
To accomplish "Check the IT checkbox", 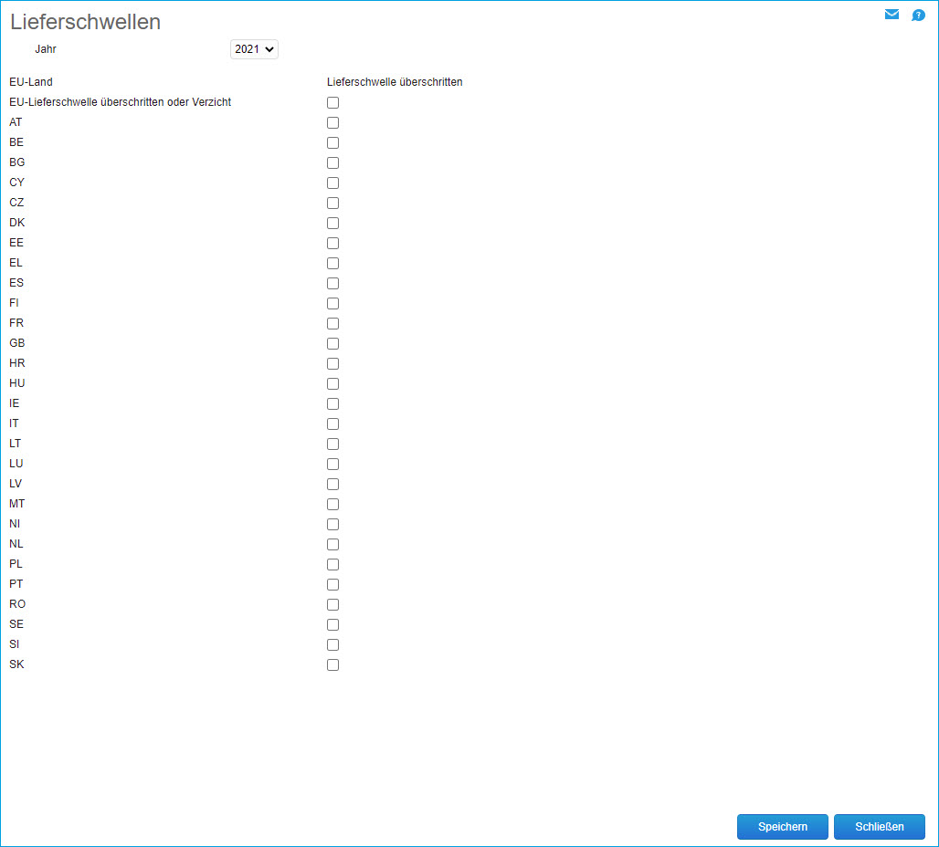I will tap(333, 423).
